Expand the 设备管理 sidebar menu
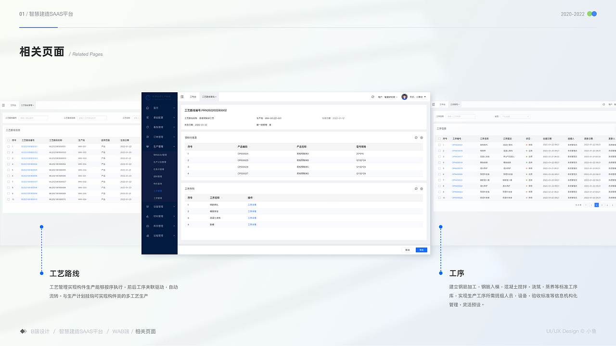This screenshot has width=616, height=346. click(174, 207)
